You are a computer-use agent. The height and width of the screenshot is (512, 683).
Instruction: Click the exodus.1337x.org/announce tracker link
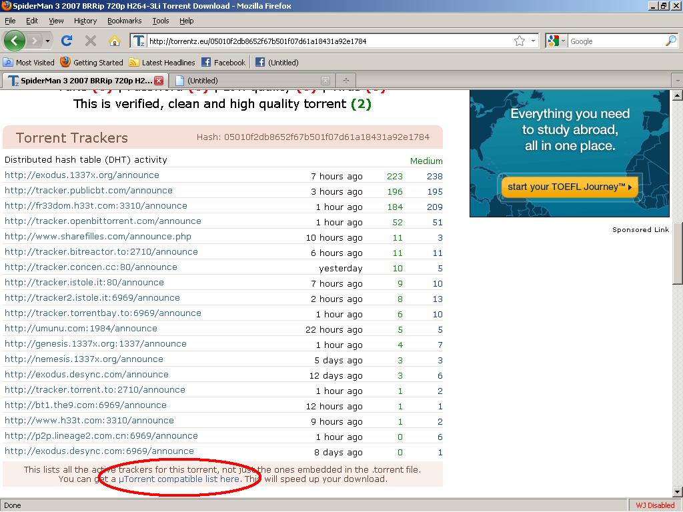coord(82,175)
